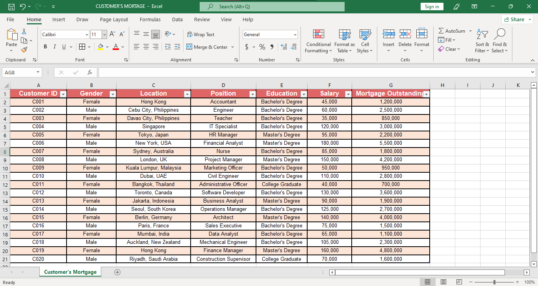This screenshot has width=538, height=286.
Task: Click the Delete cells icon
Action: (x=405, y=34)
